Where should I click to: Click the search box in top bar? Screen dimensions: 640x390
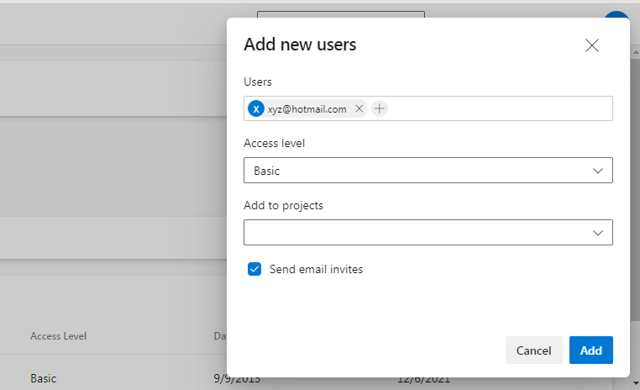click(340, 13)
